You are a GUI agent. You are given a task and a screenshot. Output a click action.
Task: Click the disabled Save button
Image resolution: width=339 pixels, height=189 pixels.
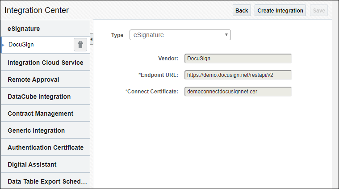tap(319, 10)
